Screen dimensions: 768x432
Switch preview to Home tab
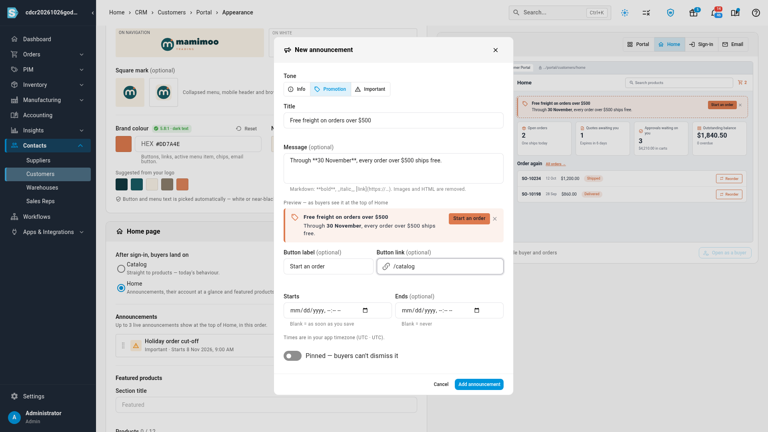click(x=670, y=44)
